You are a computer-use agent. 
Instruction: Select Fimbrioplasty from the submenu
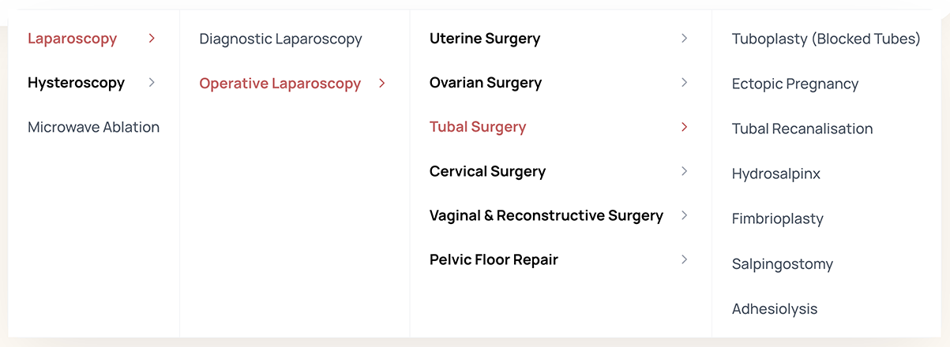tap(778, 219)
